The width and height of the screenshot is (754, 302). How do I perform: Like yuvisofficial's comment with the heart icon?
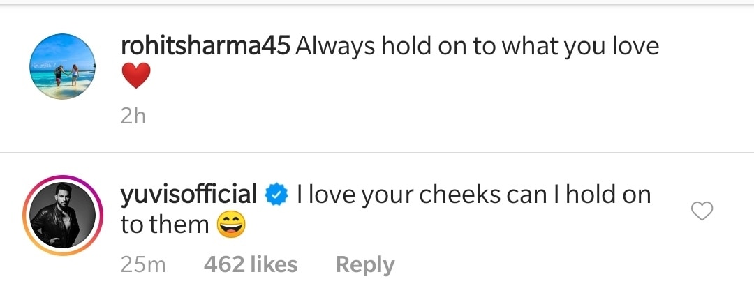[701, 211]
